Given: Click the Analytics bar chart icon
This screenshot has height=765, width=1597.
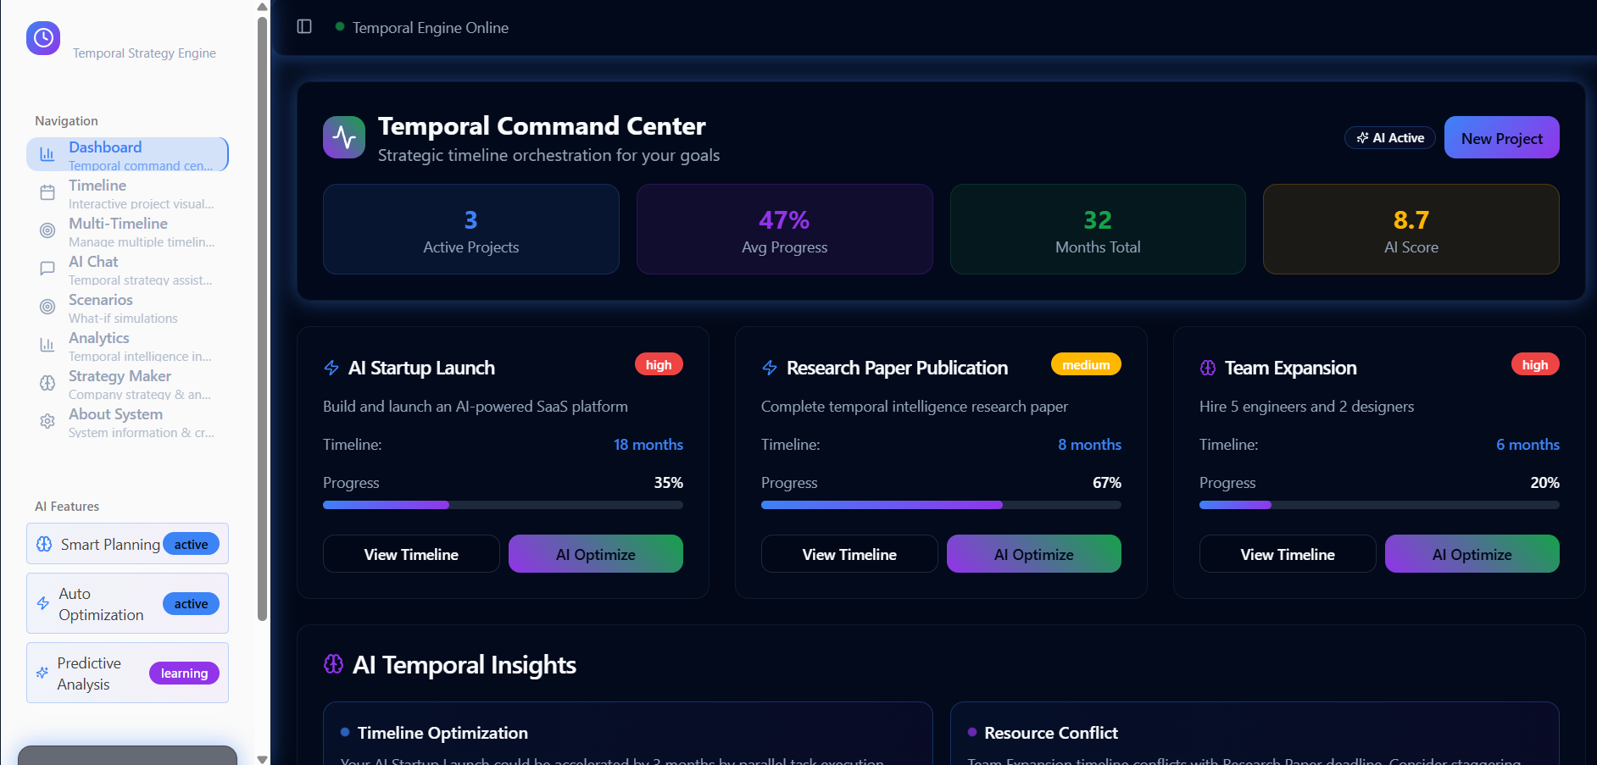Looking at the screenshot, I should coord(47,346).
